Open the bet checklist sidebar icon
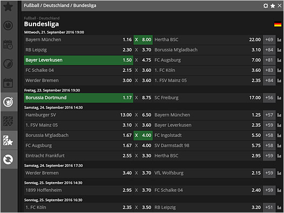 pyautogui.click(x=8, y=121)
